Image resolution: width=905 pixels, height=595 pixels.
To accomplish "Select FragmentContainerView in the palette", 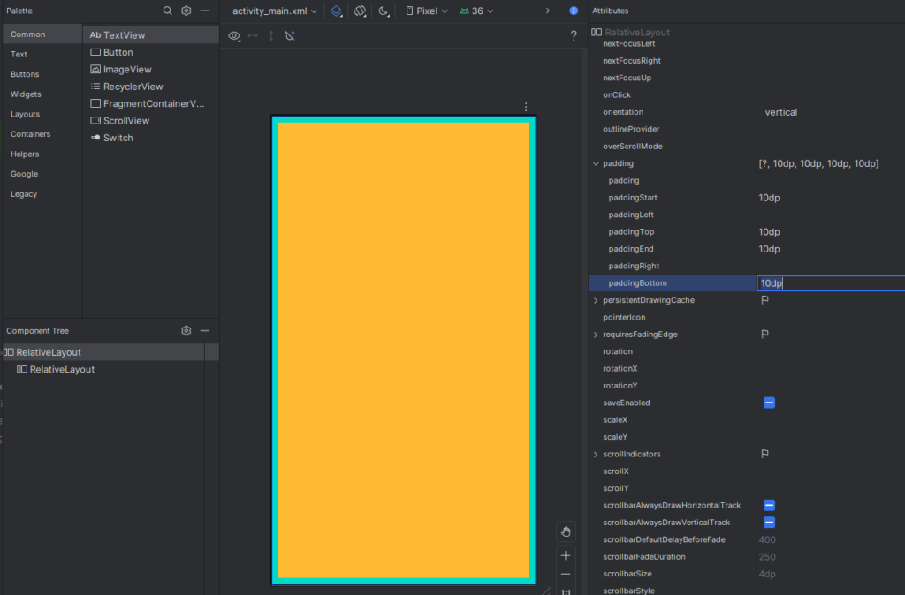I will pyautogui.click(x=150, y=104).
